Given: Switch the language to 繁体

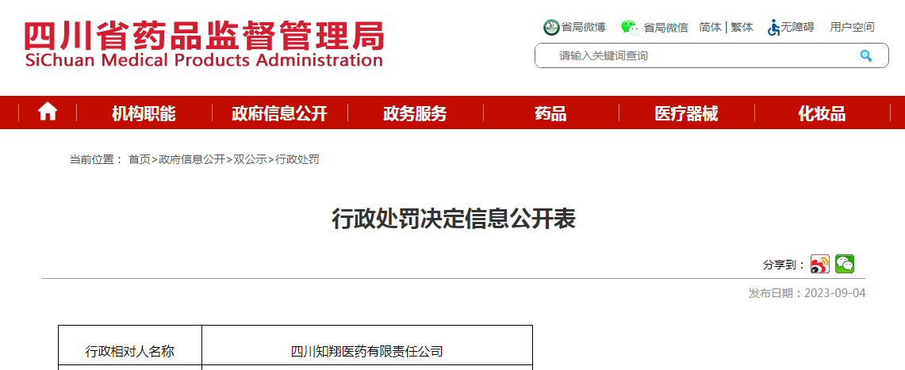Looking at the screenshot, I should click(x=742, y=27).
